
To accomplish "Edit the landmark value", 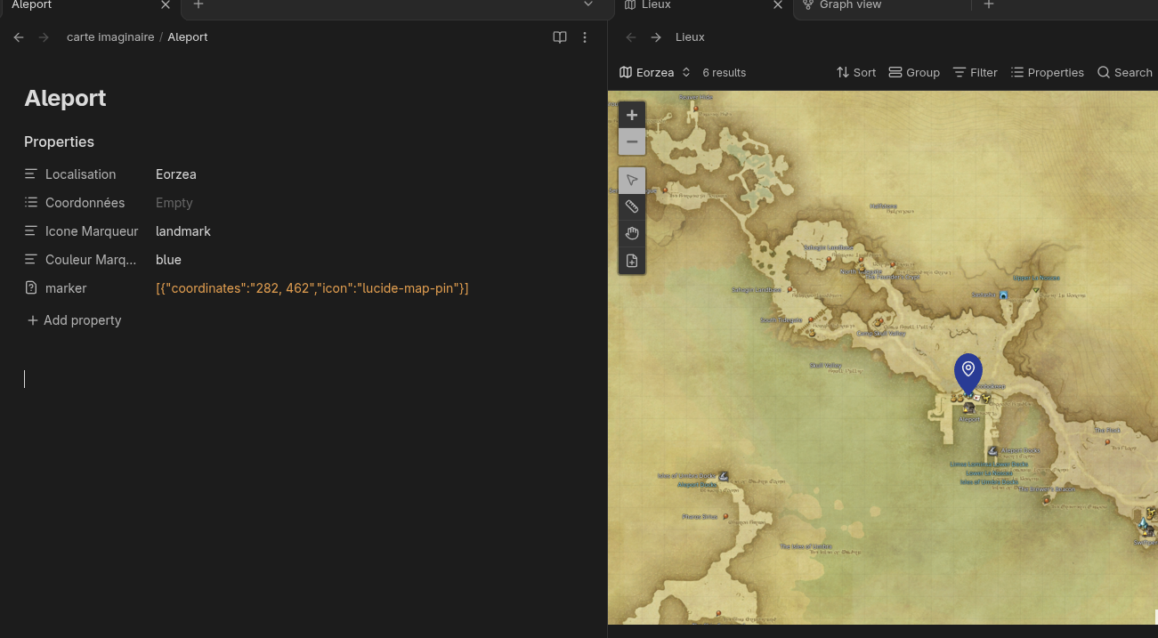I will (183, 231).
